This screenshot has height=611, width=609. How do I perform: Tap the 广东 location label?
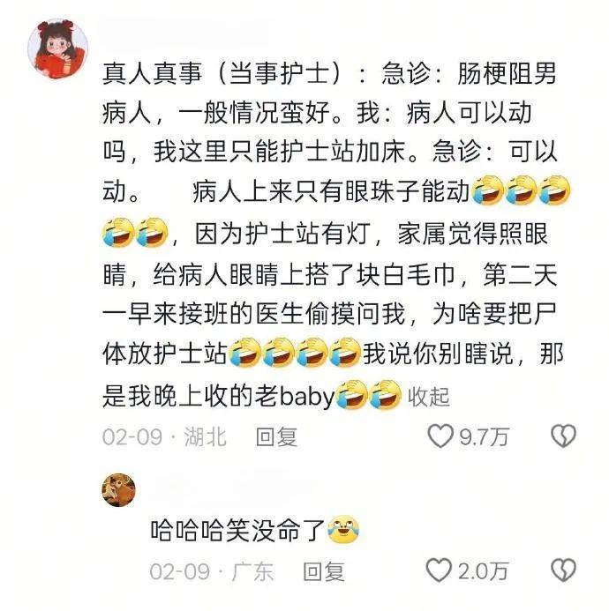point(252,571)
